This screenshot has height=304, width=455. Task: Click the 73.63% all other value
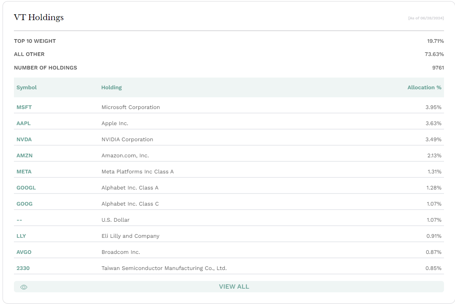(434, 54)
